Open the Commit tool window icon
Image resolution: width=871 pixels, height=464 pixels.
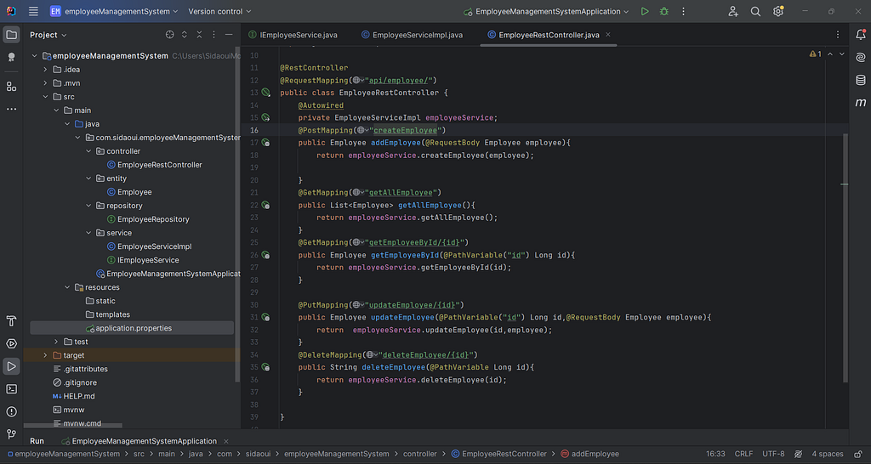tap(11, 57)
